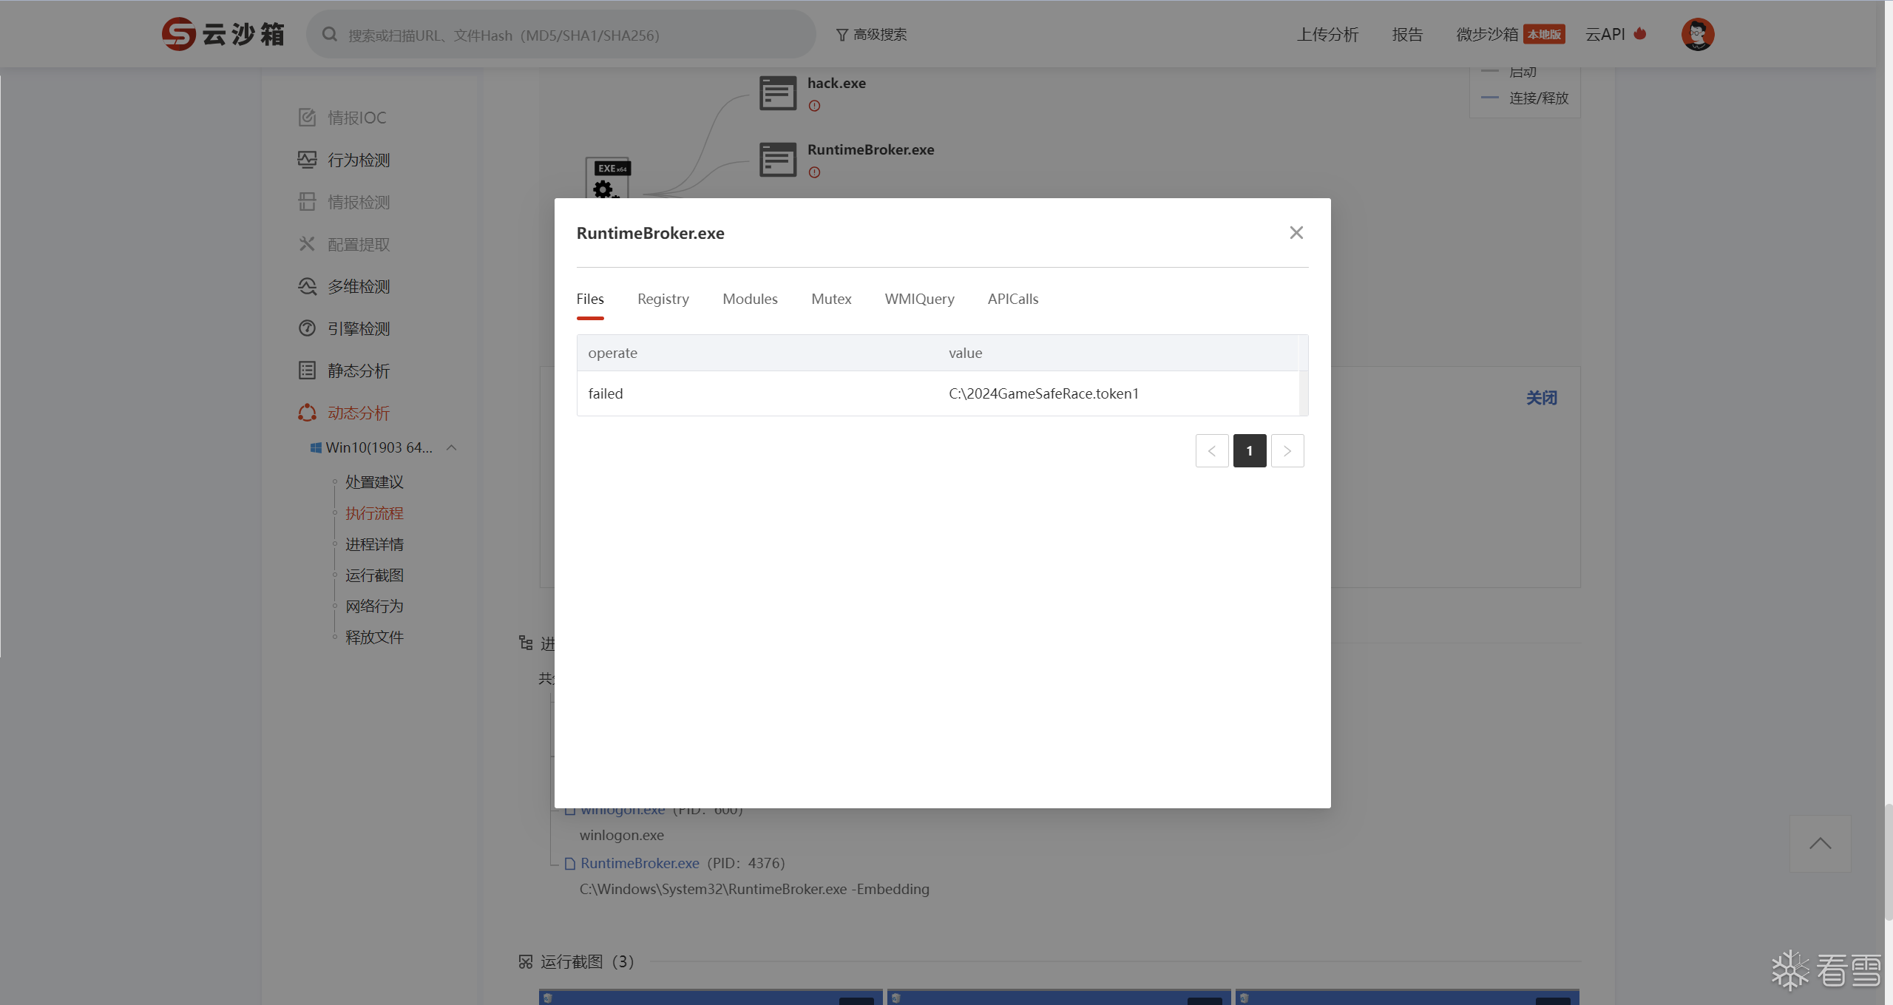Image resolution: width=1893 pixels, height=1005 pixels.
Task: Switch to the APICalls tab
Action: (x=1012, y=299)
